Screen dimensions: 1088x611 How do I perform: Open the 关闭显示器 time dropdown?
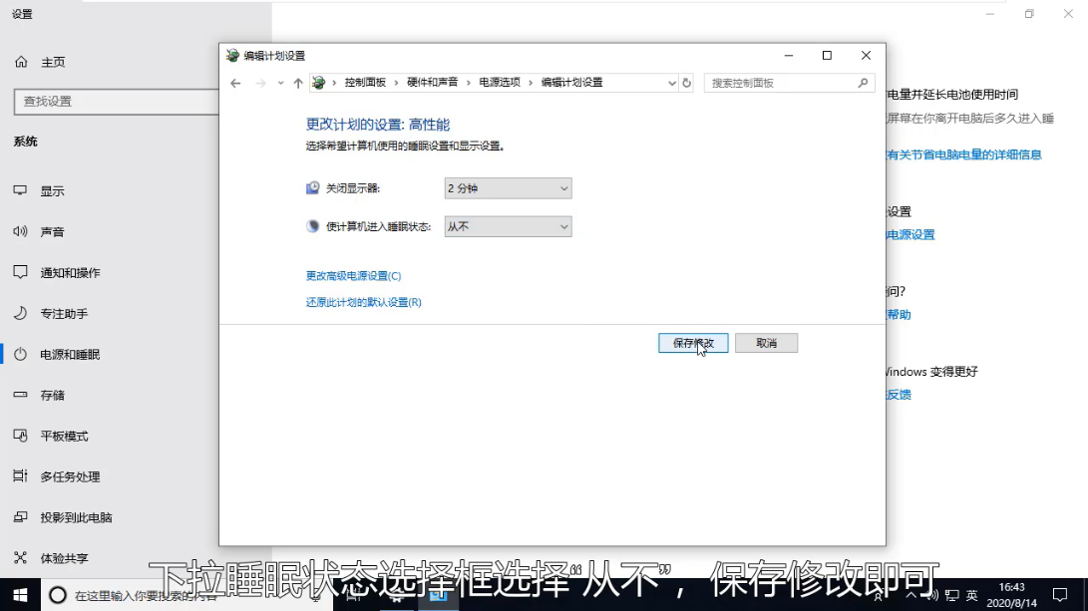coord(508,188)
